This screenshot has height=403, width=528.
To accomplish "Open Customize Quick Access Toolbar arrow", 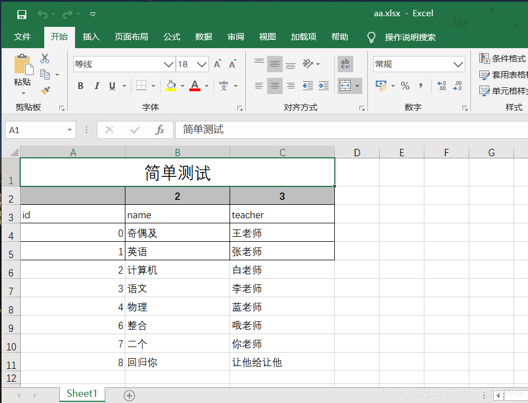I will tap(92, 14).
